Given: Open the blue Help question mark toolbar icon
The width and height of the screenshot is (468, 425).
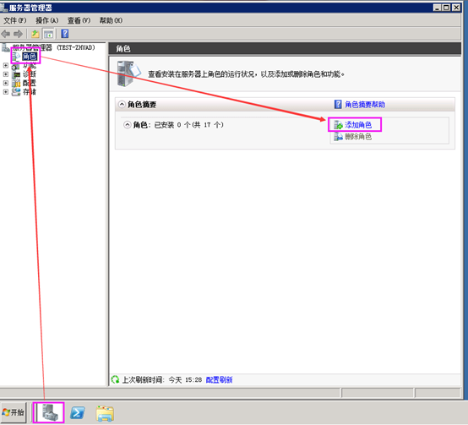Looking at the screenshot, I should tap(65, 34).
